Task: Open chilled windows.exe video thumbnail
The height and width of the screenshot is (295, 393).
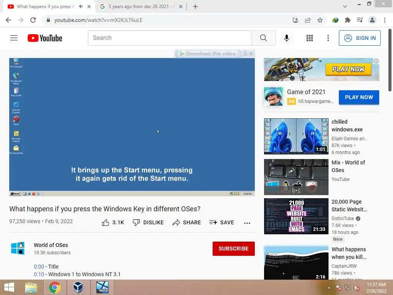Action: tap(296, 136)
